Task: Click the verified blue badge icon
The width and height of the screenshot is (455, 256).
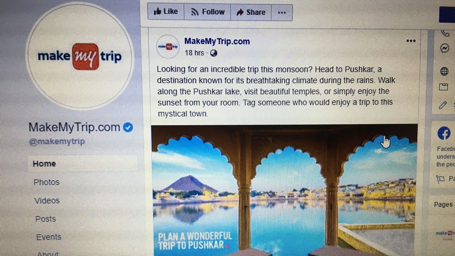Action: [x=128, y=127]
